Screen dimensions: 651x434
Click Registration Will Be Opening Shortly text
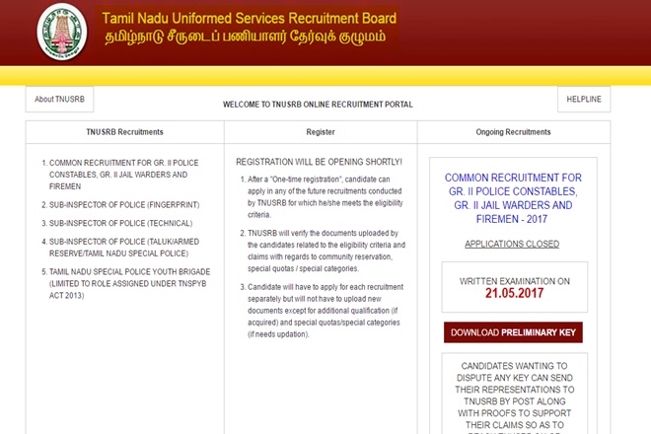click(319, 162)
